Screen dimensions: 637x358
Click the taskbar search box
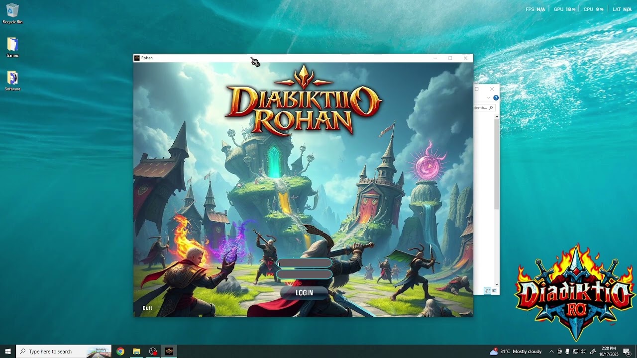pyautogui.click(x=64, y=352)
